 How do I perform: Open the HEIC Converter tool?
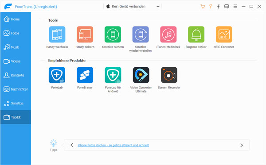click(x=224, y=35)
